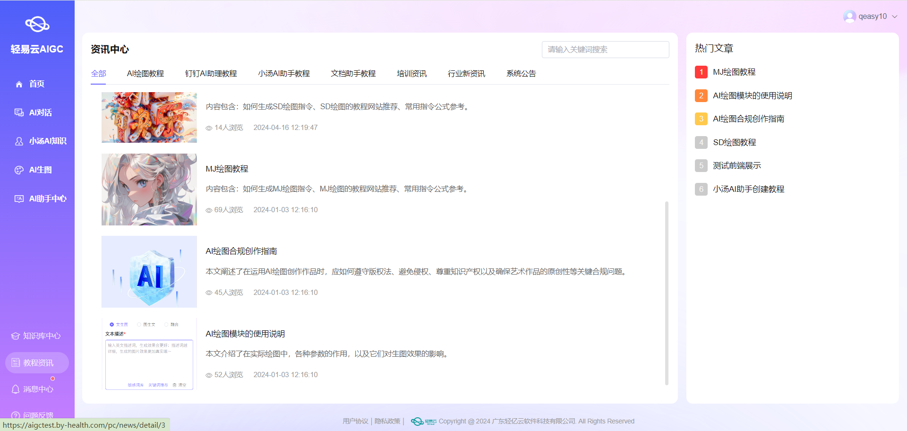907x431 pixels.
Task: Click eye icon beside 45人浏览
Action: (209, 293)
